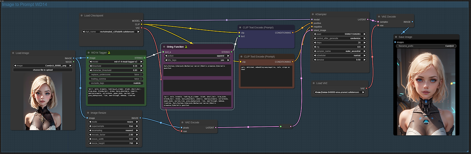Viewport: 471px width, 154px height.
Task: Collapse the KSampler node via its title dot
Action: tap(313, 14)
